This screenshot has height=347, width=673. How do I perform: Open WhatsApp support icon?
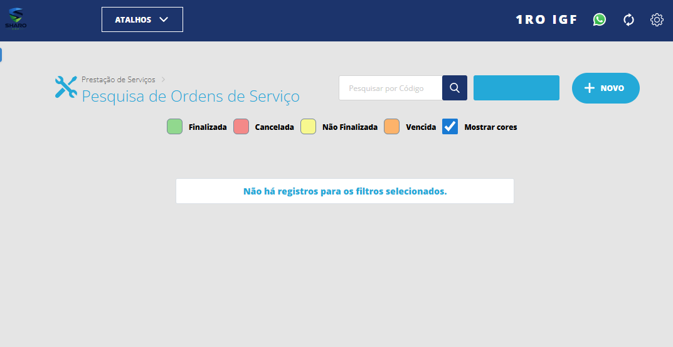(599, 19)
